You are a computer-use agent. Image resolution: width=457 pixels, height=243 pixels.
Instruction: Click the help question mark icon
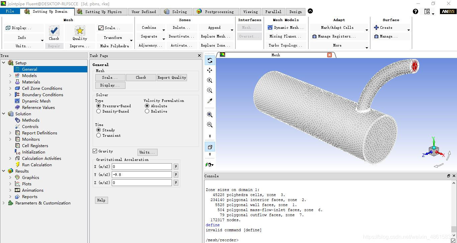tap(416, 11)
